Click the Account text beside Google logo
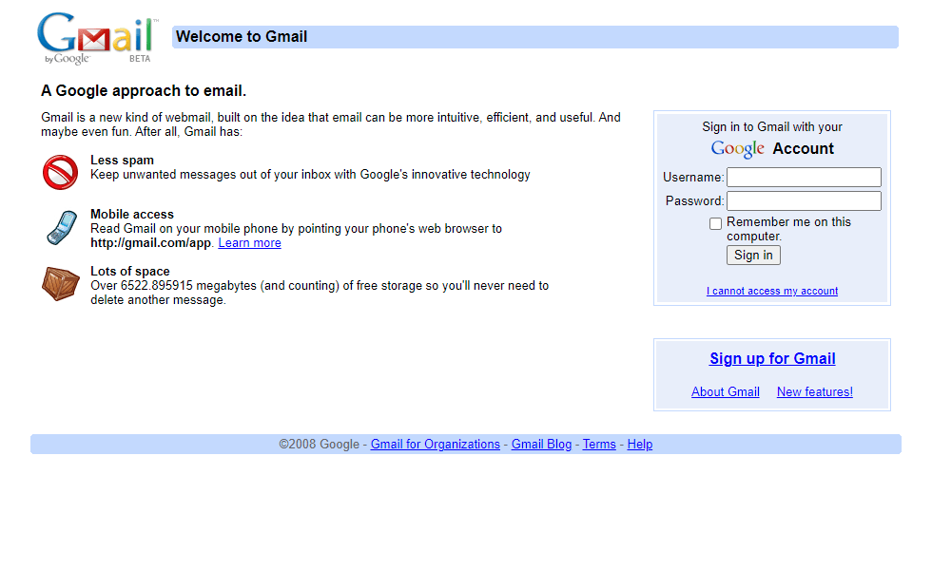The image size is (932, 570). click(803, 148)
